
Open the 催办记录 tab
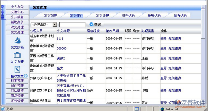point(180,16)
